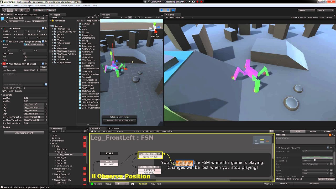Viewport: 336px width, 189px height.
Task: Collapse the Controls section in Inspector
Action: [1, 95]
